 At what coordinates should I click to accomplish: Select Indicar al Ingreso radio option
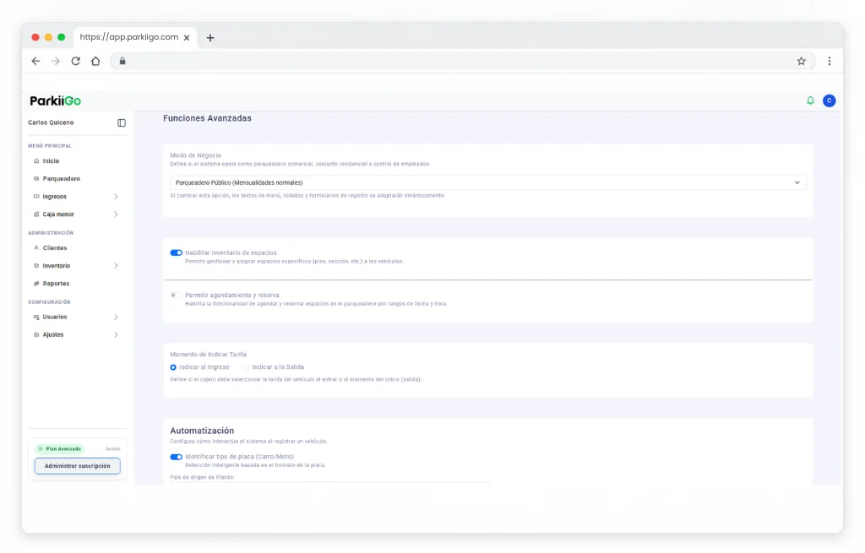(173, 367)
